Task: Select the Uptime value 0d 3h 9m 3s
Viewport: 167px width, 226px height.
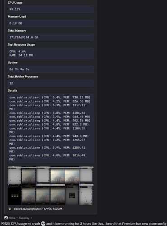Action: [19, 69]
